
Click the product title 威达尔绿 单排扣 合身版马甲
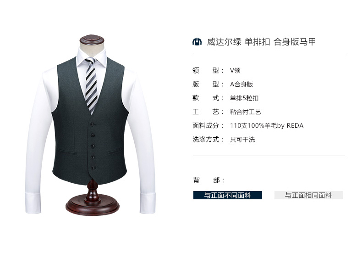point(261,42)
